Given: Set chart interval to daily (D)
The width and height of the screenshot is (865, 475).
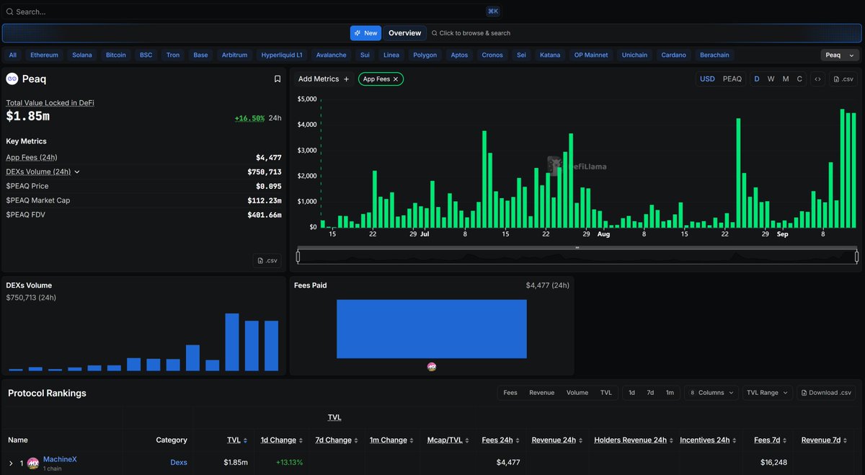Looking at the screenshot, I should [x=757, y=79].
